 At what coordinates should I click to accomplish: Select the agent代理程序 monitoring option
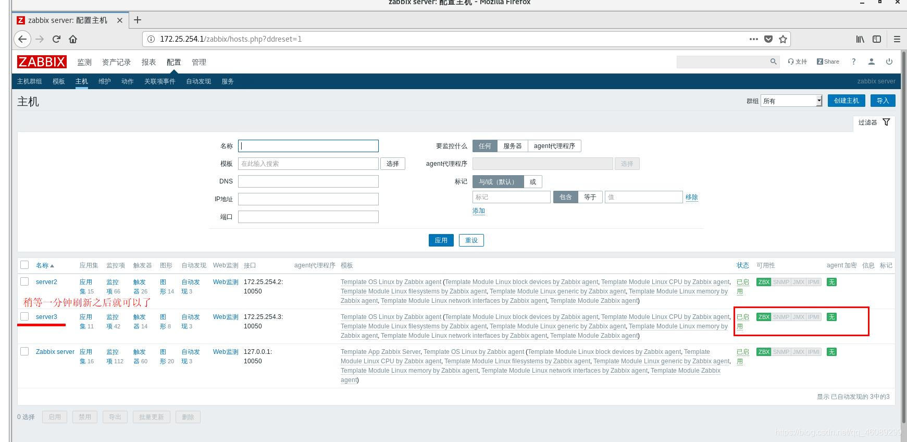point(554,146)
